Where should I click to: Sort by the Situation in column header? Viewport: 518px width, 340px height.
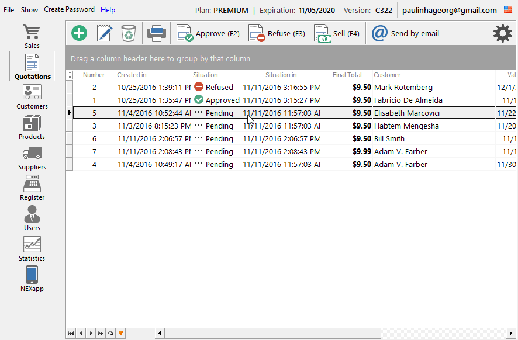pyautogui.click(x=281, y=75)
